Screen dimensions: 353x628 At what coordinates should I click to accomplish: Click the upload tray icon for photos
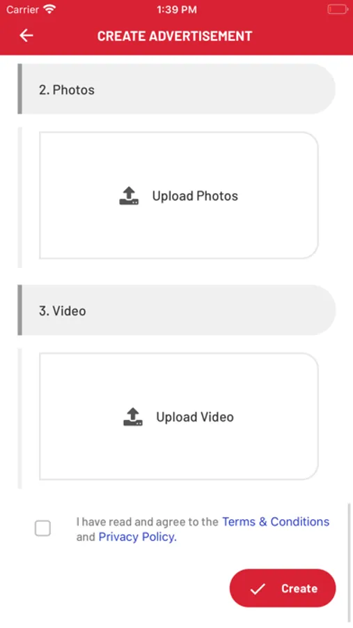[129, 196]
